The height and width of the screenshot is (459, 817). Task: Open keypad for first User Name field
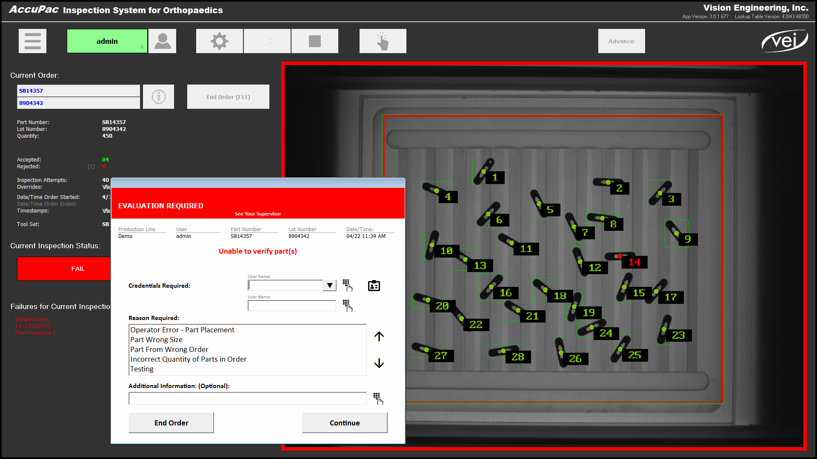(x=348, y=285)
